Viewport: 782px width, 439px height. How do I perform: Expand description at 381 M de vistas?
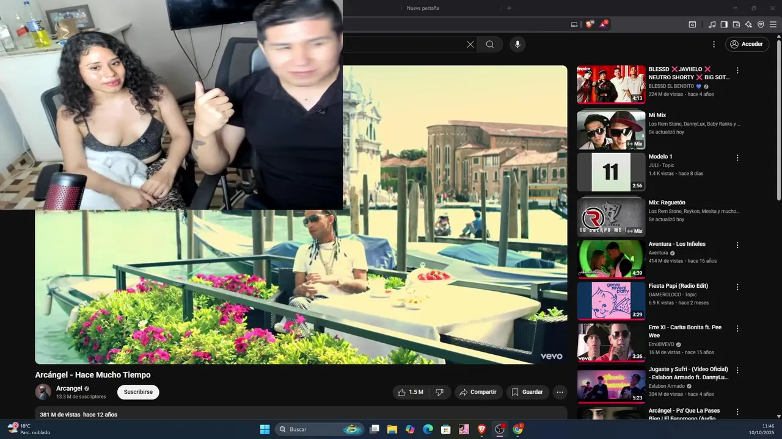point(79,415)
